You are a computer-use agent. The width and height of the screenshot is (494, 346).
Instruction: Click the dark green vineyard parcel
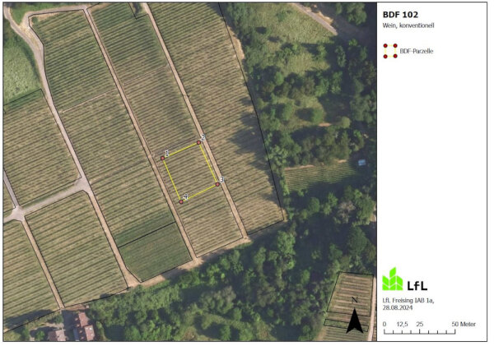156,251
